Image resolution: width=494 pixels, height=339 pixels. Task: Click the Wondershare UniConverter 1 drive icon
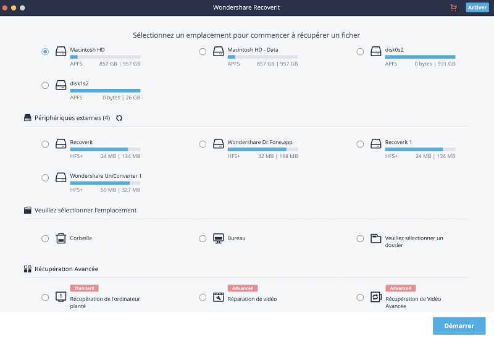61,178
